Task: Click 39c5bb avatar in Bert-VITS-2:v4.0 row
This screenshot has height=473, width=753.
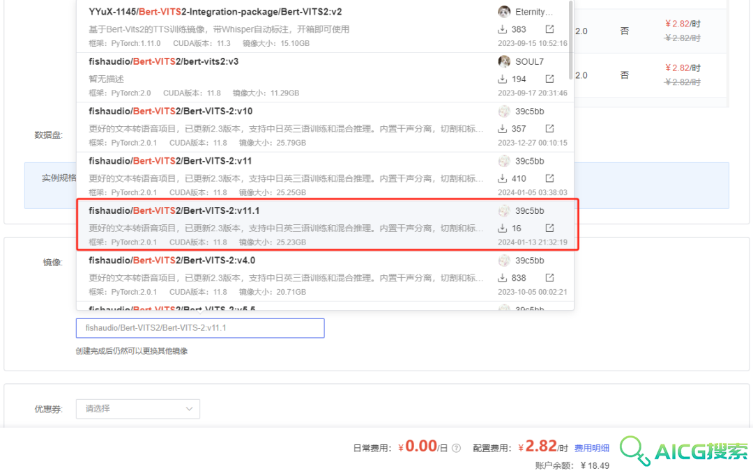Action: pyautogui.click(x=504, y=261)
